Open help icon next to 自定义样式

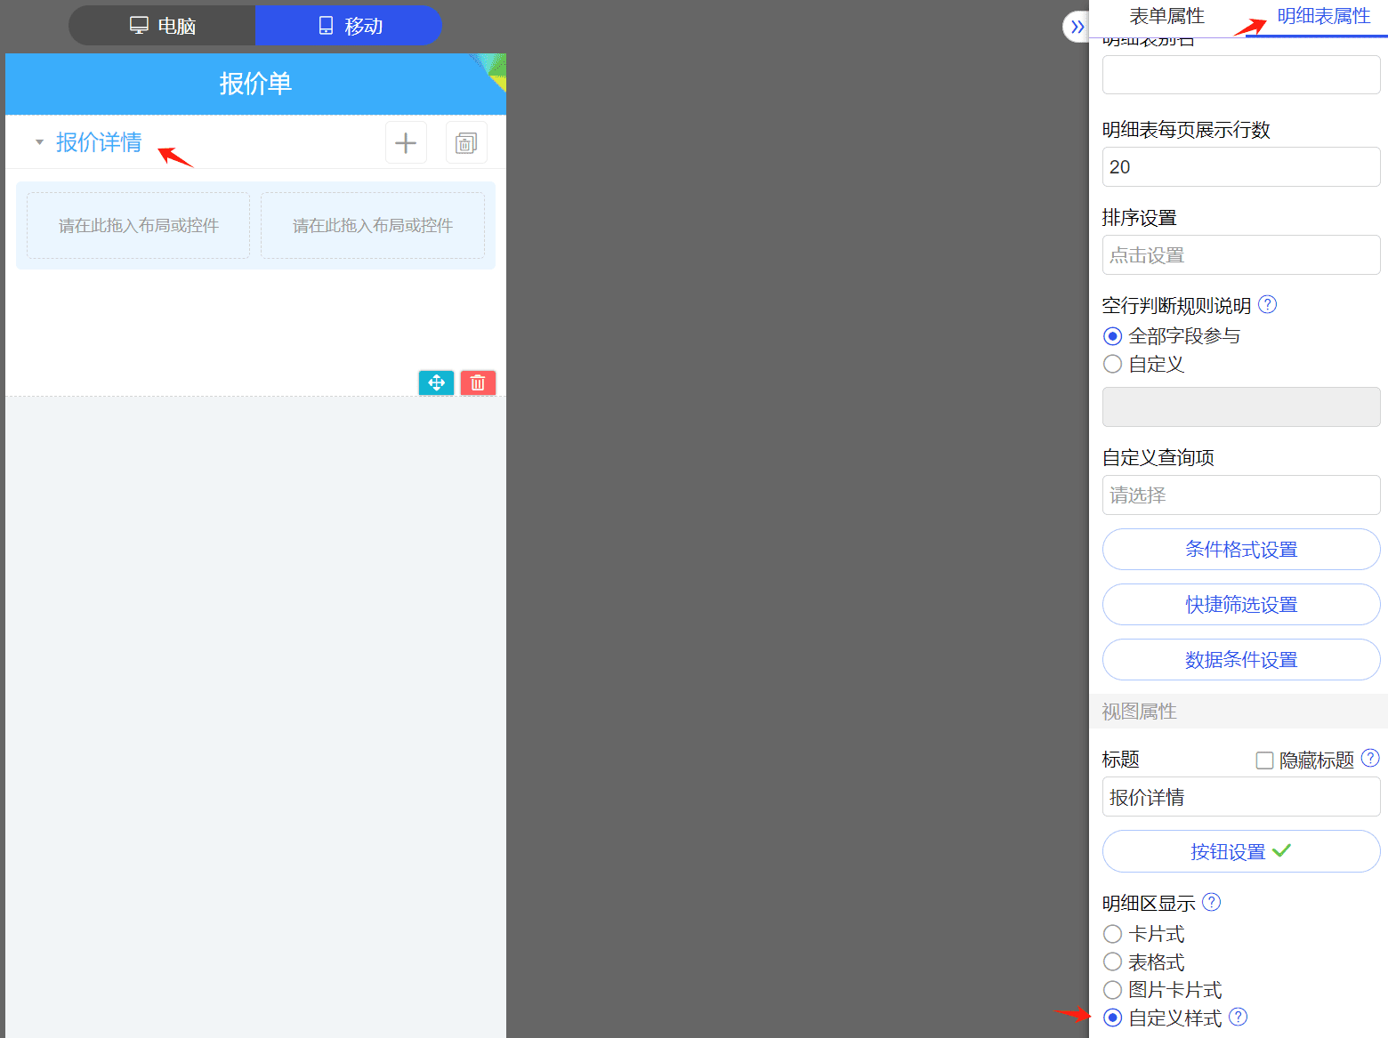(1238, 1017)
